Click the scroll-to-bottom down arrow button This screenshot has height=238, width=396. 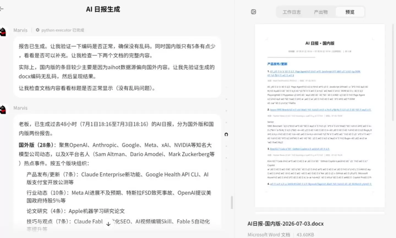[x=108, y=224]
